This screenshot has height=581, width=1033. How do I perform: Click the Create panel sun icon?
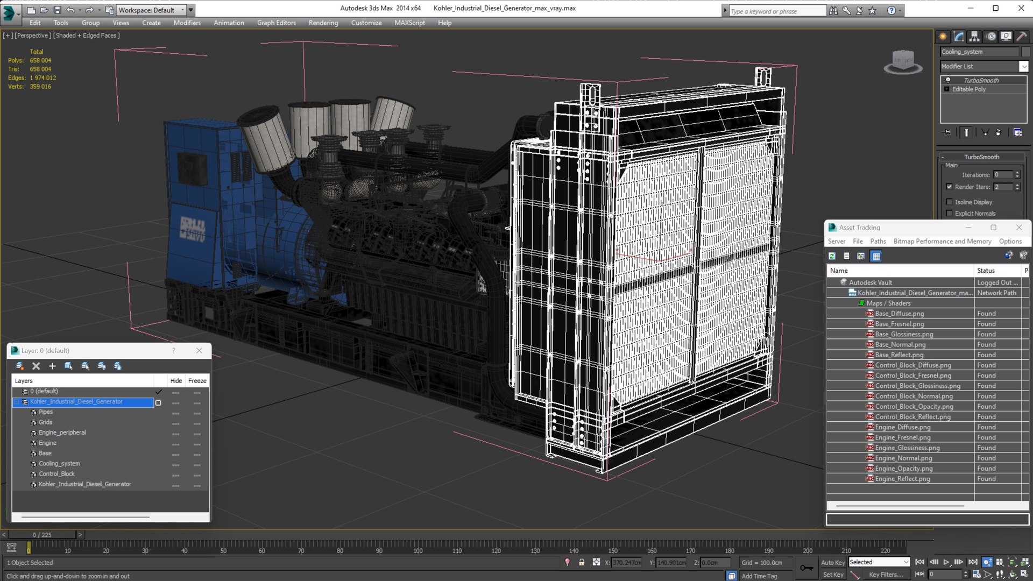[x=943, y=37]
